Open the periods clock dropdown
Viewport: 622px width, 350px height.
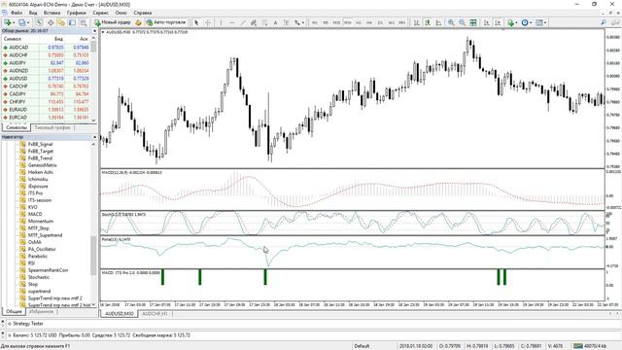pos(527,22)
